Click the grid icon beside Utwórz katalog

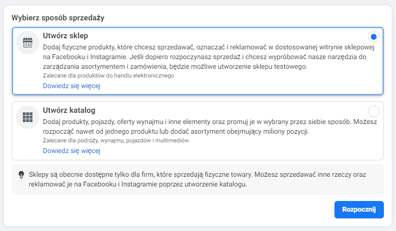click(x=28, y=117)
